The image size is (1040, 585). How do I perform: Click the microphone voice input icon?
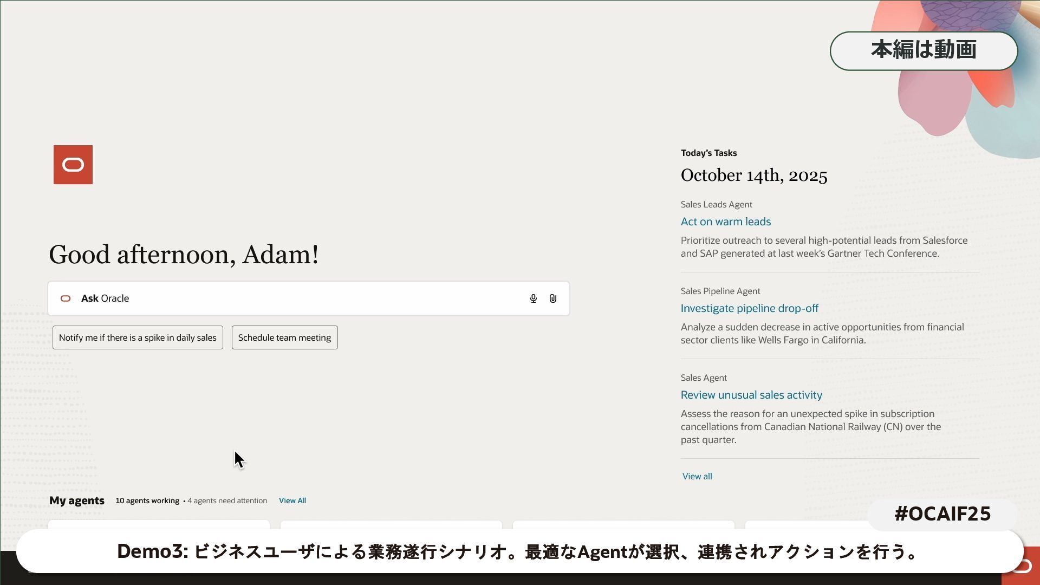tap(533, 298)
